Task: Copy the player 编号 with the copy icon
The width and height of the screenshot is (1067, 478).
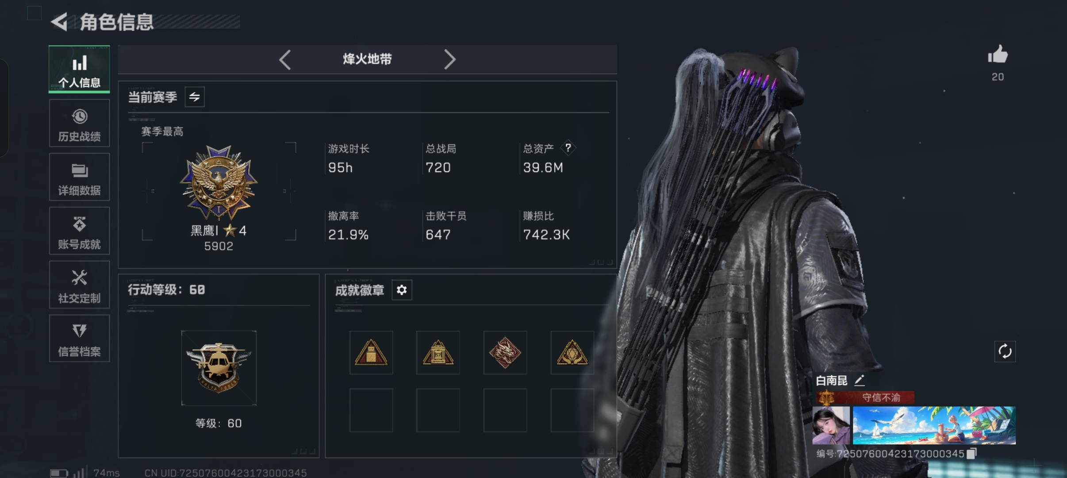Action: click(x=971, y=454)
